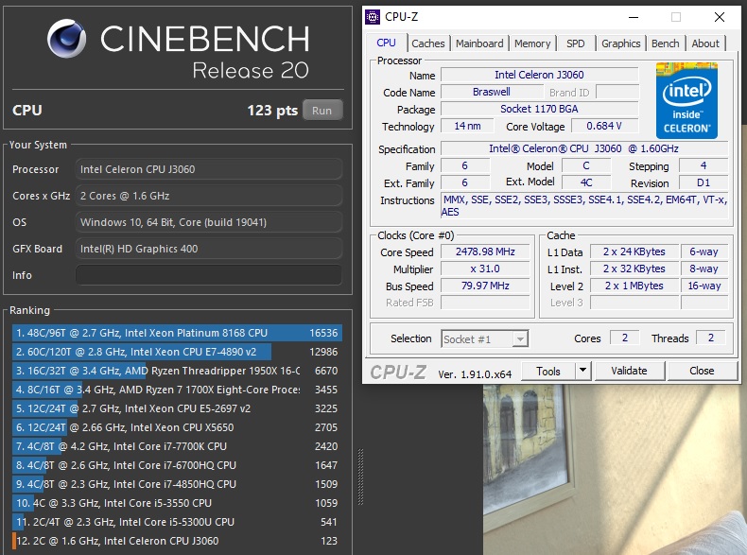Click the Technology value 14 nm
Viewport: 747px width, 555px height.
467,126
